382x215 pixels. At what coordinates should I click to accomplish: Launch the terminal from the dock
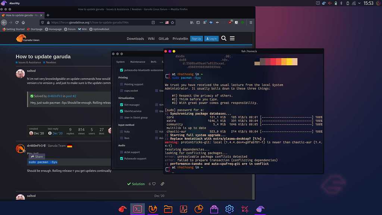(x=137, y=209)
